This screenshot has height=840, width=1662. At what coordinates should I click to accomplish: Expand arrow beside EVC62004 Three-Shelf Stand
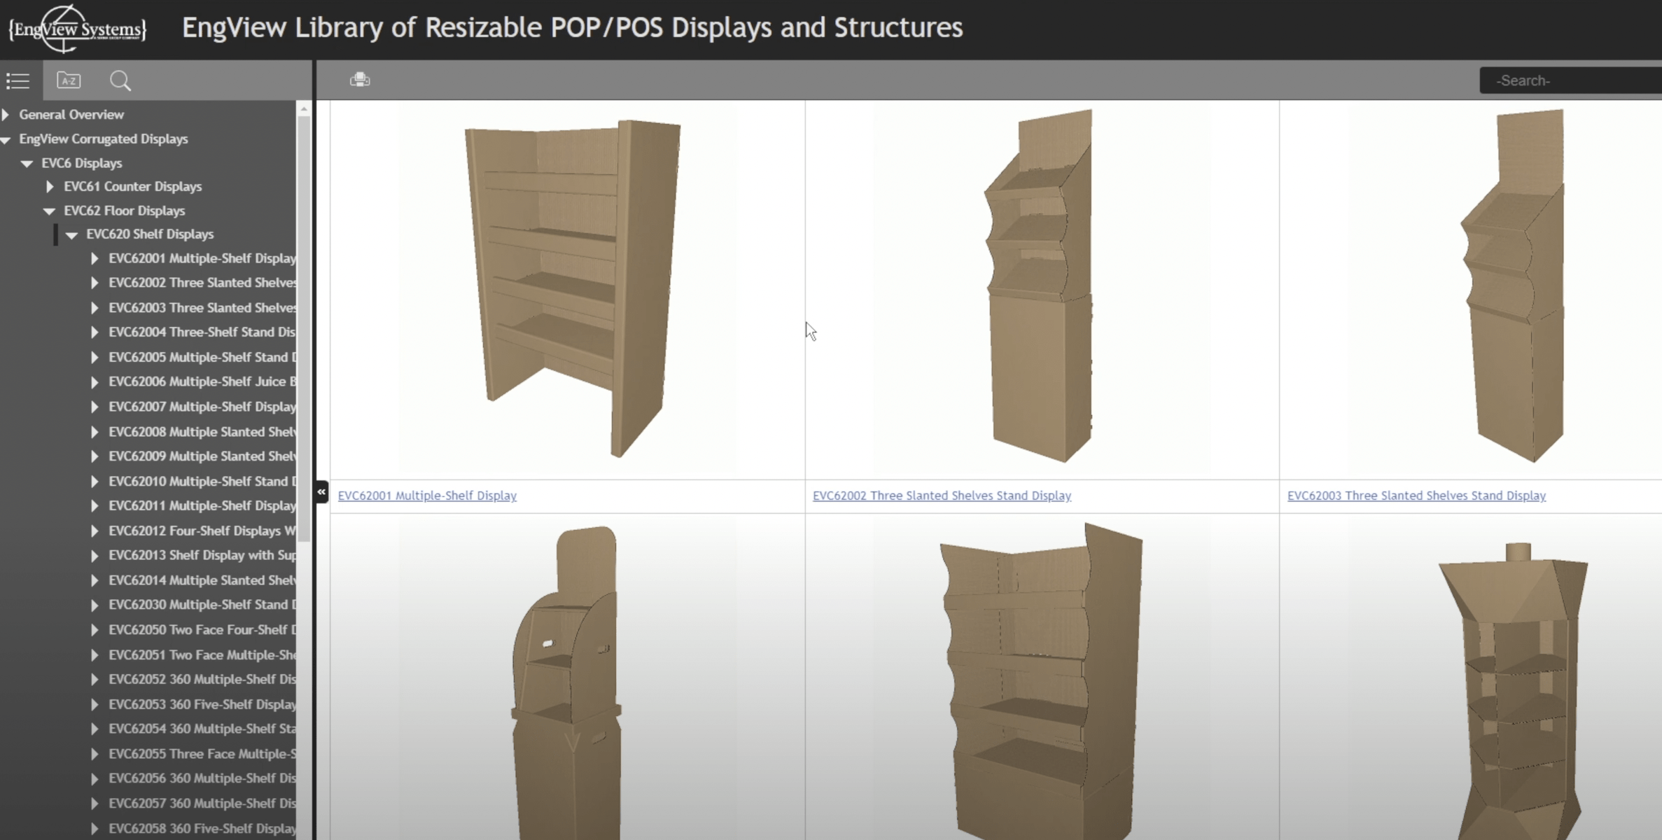95,332
